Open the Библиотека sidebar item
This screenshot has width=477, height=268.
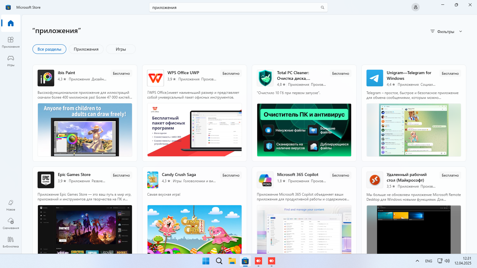coord(11,242)
